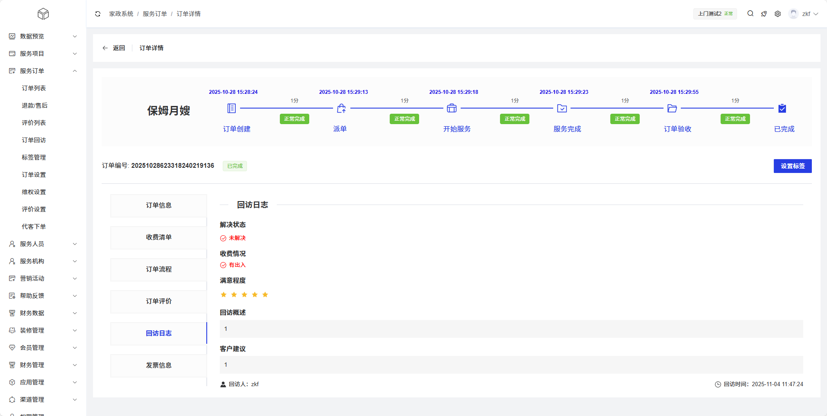Click the rocket icon in header
827x416 pixels.
click(x=764, y=14)
